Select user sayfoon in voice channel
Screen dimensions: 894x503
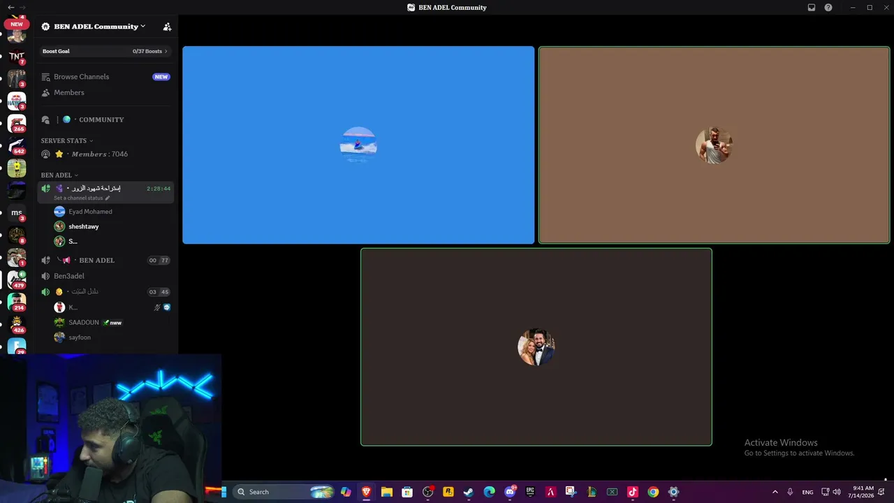click(112, 337)
